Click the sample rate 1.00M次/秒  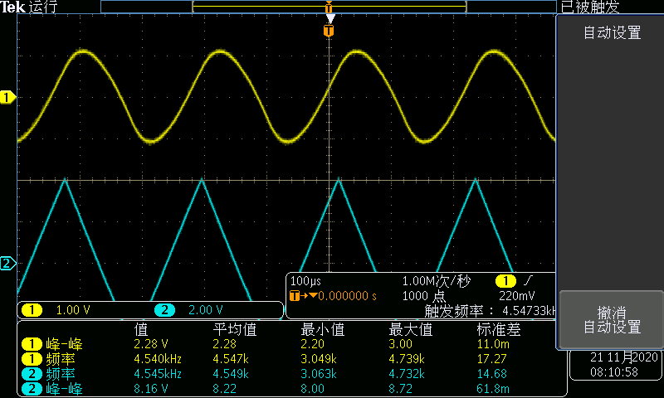coord(436,281)
